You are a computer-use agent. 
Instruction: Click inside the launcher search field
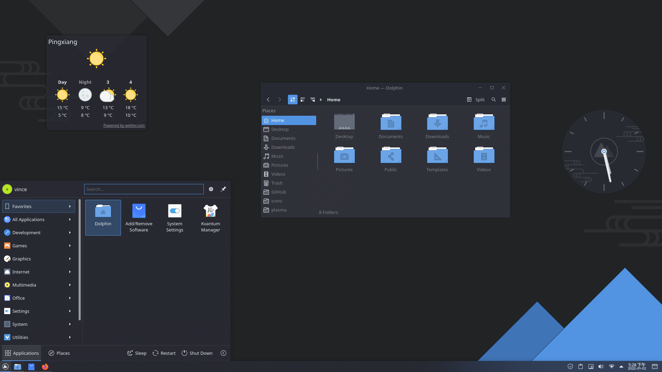click(x=143, y=189)
